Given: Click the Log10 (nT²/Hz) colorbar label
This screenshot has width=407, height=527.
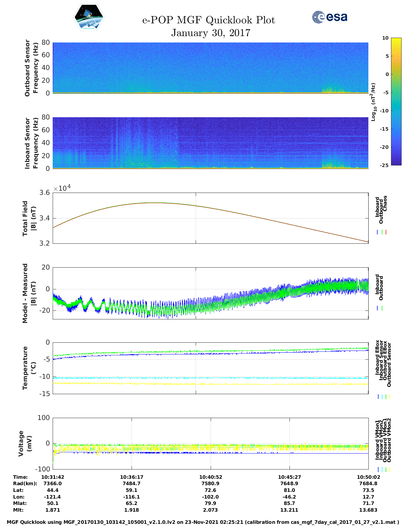Looking at the screenshot, I should [373, 102].
